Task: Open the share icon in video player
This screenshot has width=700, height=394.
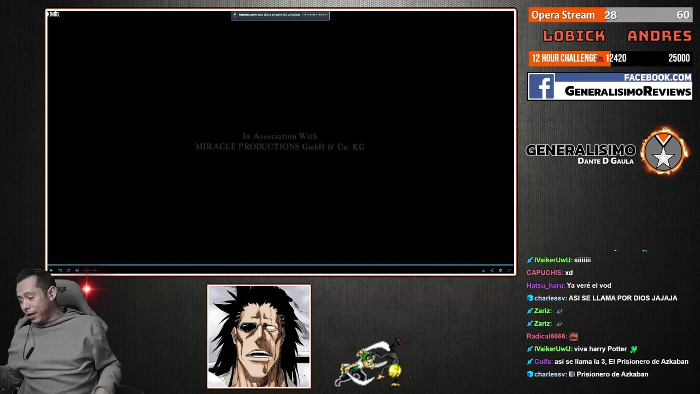Action: [x=492, y=270]
